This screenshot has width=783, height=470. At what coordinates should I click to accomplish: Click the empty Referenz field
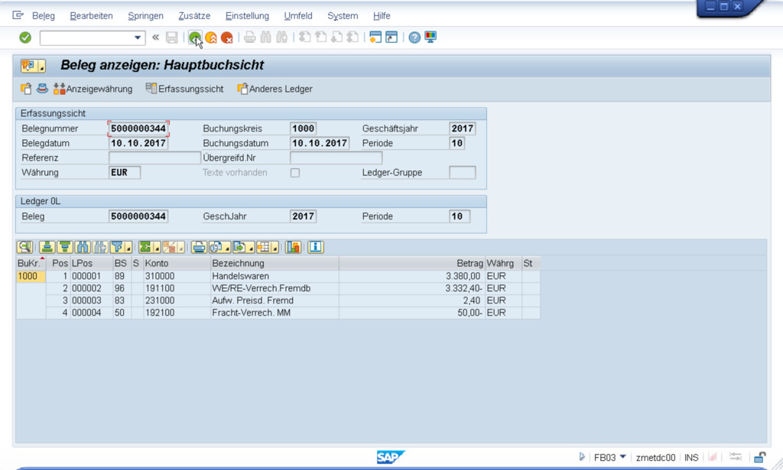pyautogui.click(x=154, y=158)
